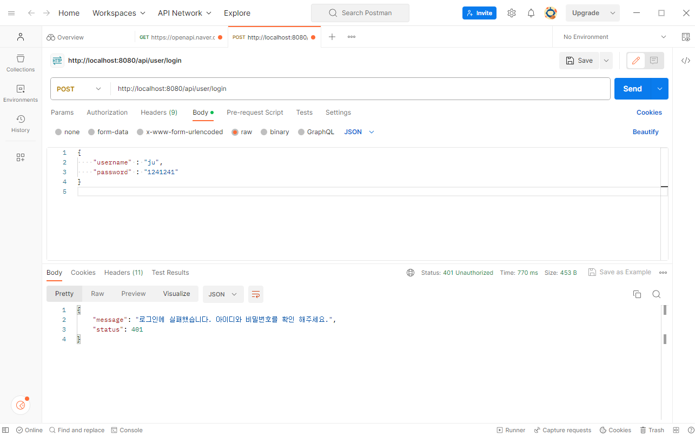Add a new request tab with plus
Screen dimensions: 695x436
(x=332, y=37)
